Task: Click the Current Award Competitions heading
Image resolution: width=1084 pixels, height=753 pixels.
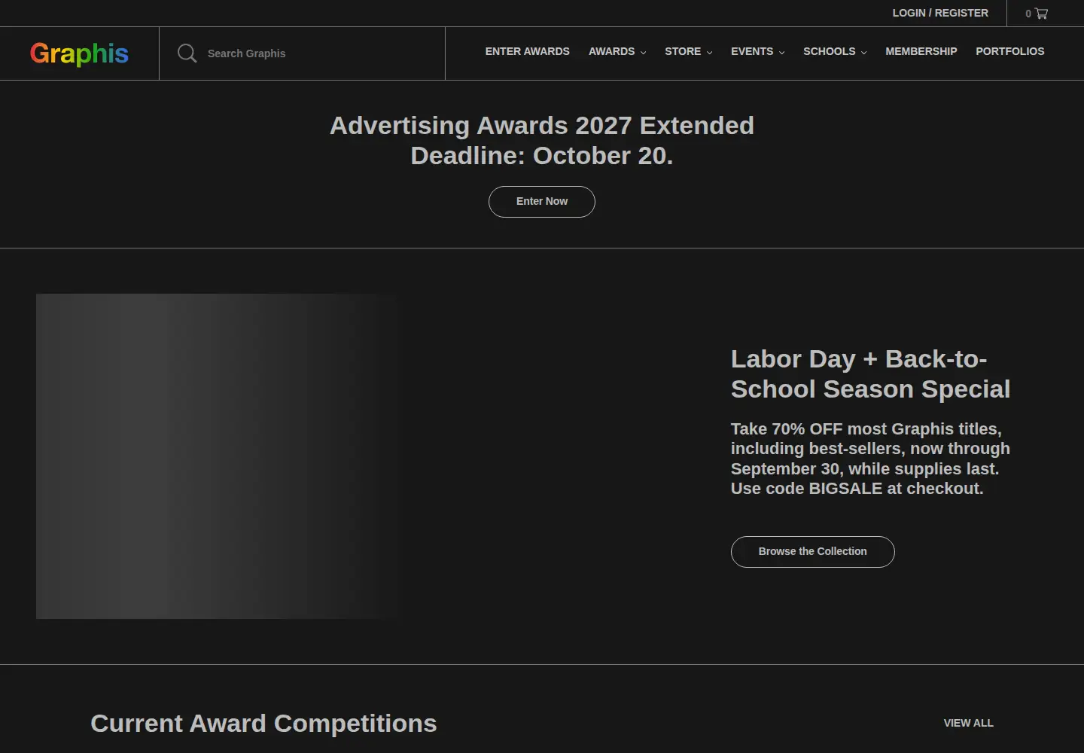Action: [263, 723]
